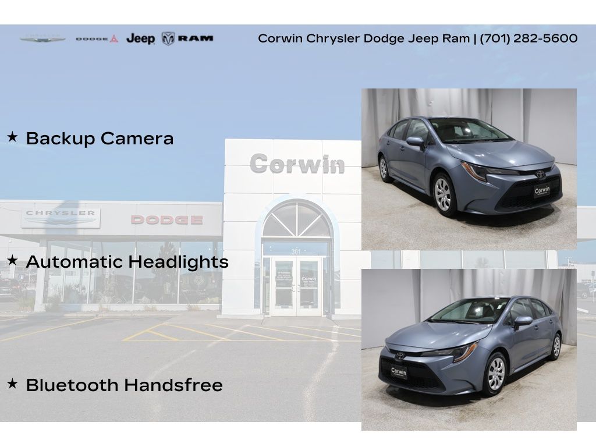Click the star bullet beside Backup Camera
The height and width of the screenshot is (447, 596).
(x=12, y=137)
